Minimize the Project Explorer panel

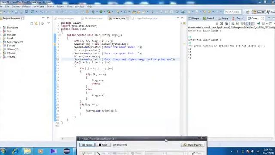pyautogui.click(x=43, y=18)
